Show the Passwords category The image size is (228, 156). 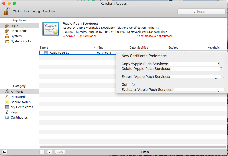(x=19, y=97)
